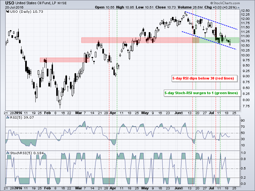Click the small up-triangle after the Chg value
This screenshot has height=191, width=255.
(238, 7)
